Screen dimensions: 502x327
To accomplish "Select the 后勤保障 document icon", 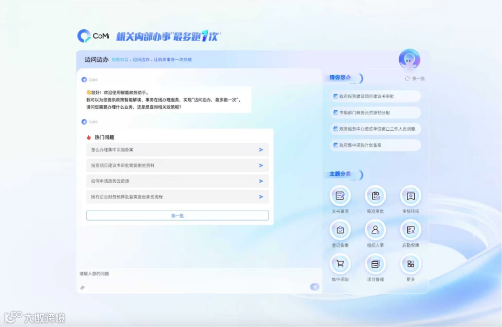I will tap(410, 229).
